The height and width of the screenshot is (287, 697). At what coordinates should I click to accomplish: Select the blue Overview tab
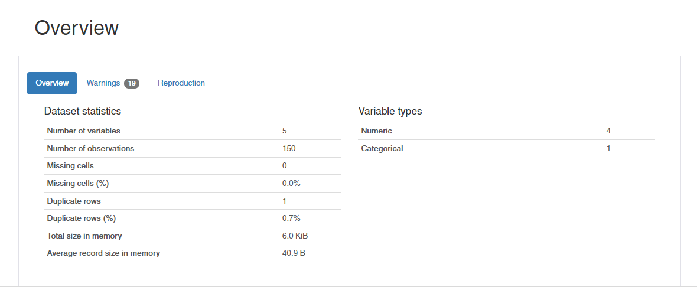52,83
